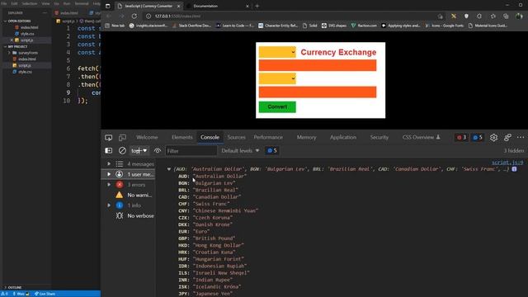The height and width of the screenshot is (297, 528).
Task: Click the extensions puzzle icon in browser toolbar
Action: [479, 16]
